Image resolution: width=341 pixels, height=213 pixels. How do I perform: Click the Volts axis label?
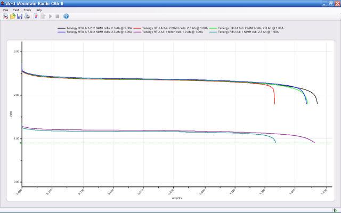pos(11,114)
